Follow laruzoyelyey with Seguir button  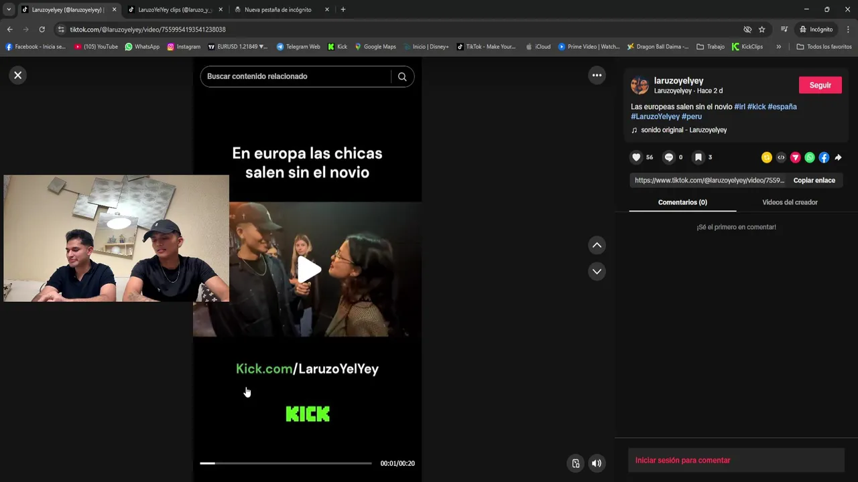point(820,85)
